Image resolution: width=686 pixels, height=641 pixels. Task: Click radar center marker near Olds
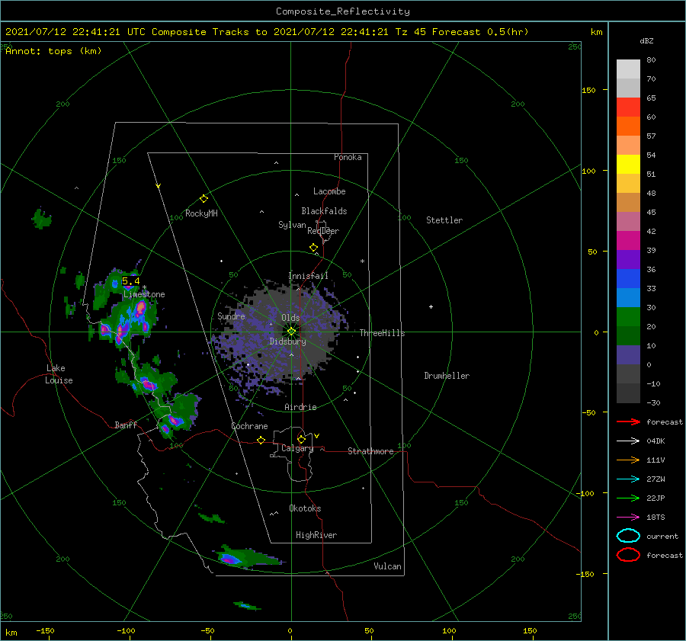click(291, 332)
